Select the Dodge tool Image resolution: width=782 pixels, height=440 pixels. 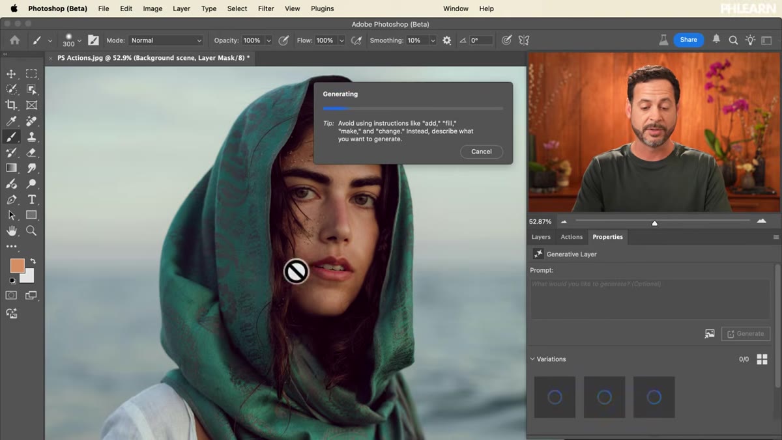(31, 184)
